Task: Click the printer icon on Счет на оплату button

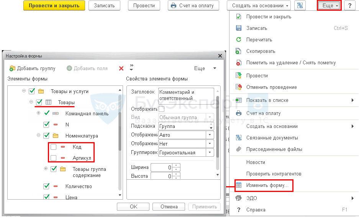Action: point(174,6)
